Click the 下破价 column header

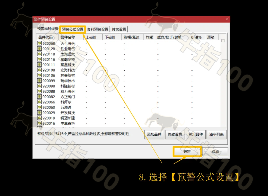point(112,37)
